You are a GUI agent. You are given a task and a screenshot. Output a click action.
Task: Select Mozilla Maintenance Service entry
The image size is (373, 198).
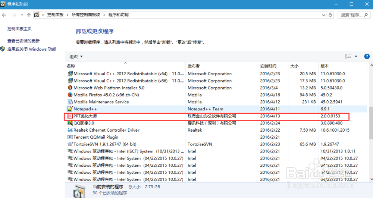pos(101,102)
